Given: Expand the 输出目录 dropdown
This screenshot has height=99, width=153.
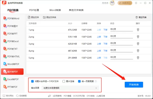Looking at the screenshot, I should (x=70, y=88).
